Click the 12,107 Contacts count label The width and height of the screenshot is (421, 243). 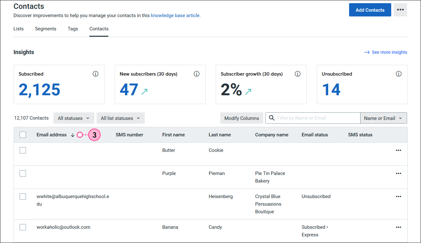point(31,118)
